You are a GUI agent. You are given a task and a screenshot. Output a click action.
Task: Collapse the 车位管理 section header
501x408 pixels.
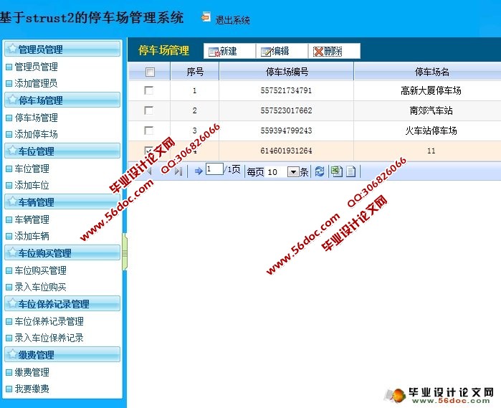click(x=62, y=151)
